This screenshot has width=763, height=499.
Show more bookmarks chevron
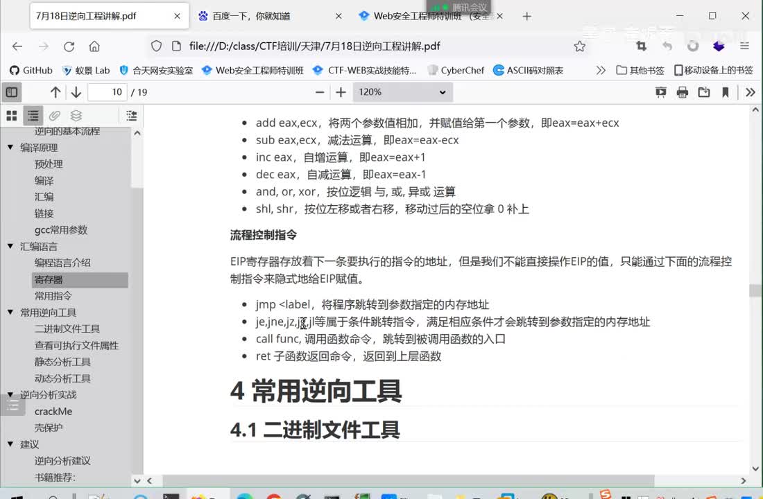pos(601,70)
